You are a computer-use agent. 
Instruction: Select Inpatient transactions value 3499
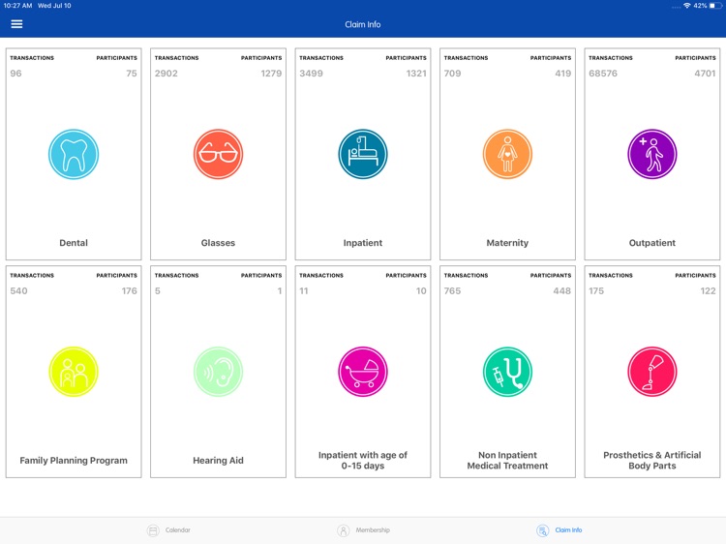311,74
